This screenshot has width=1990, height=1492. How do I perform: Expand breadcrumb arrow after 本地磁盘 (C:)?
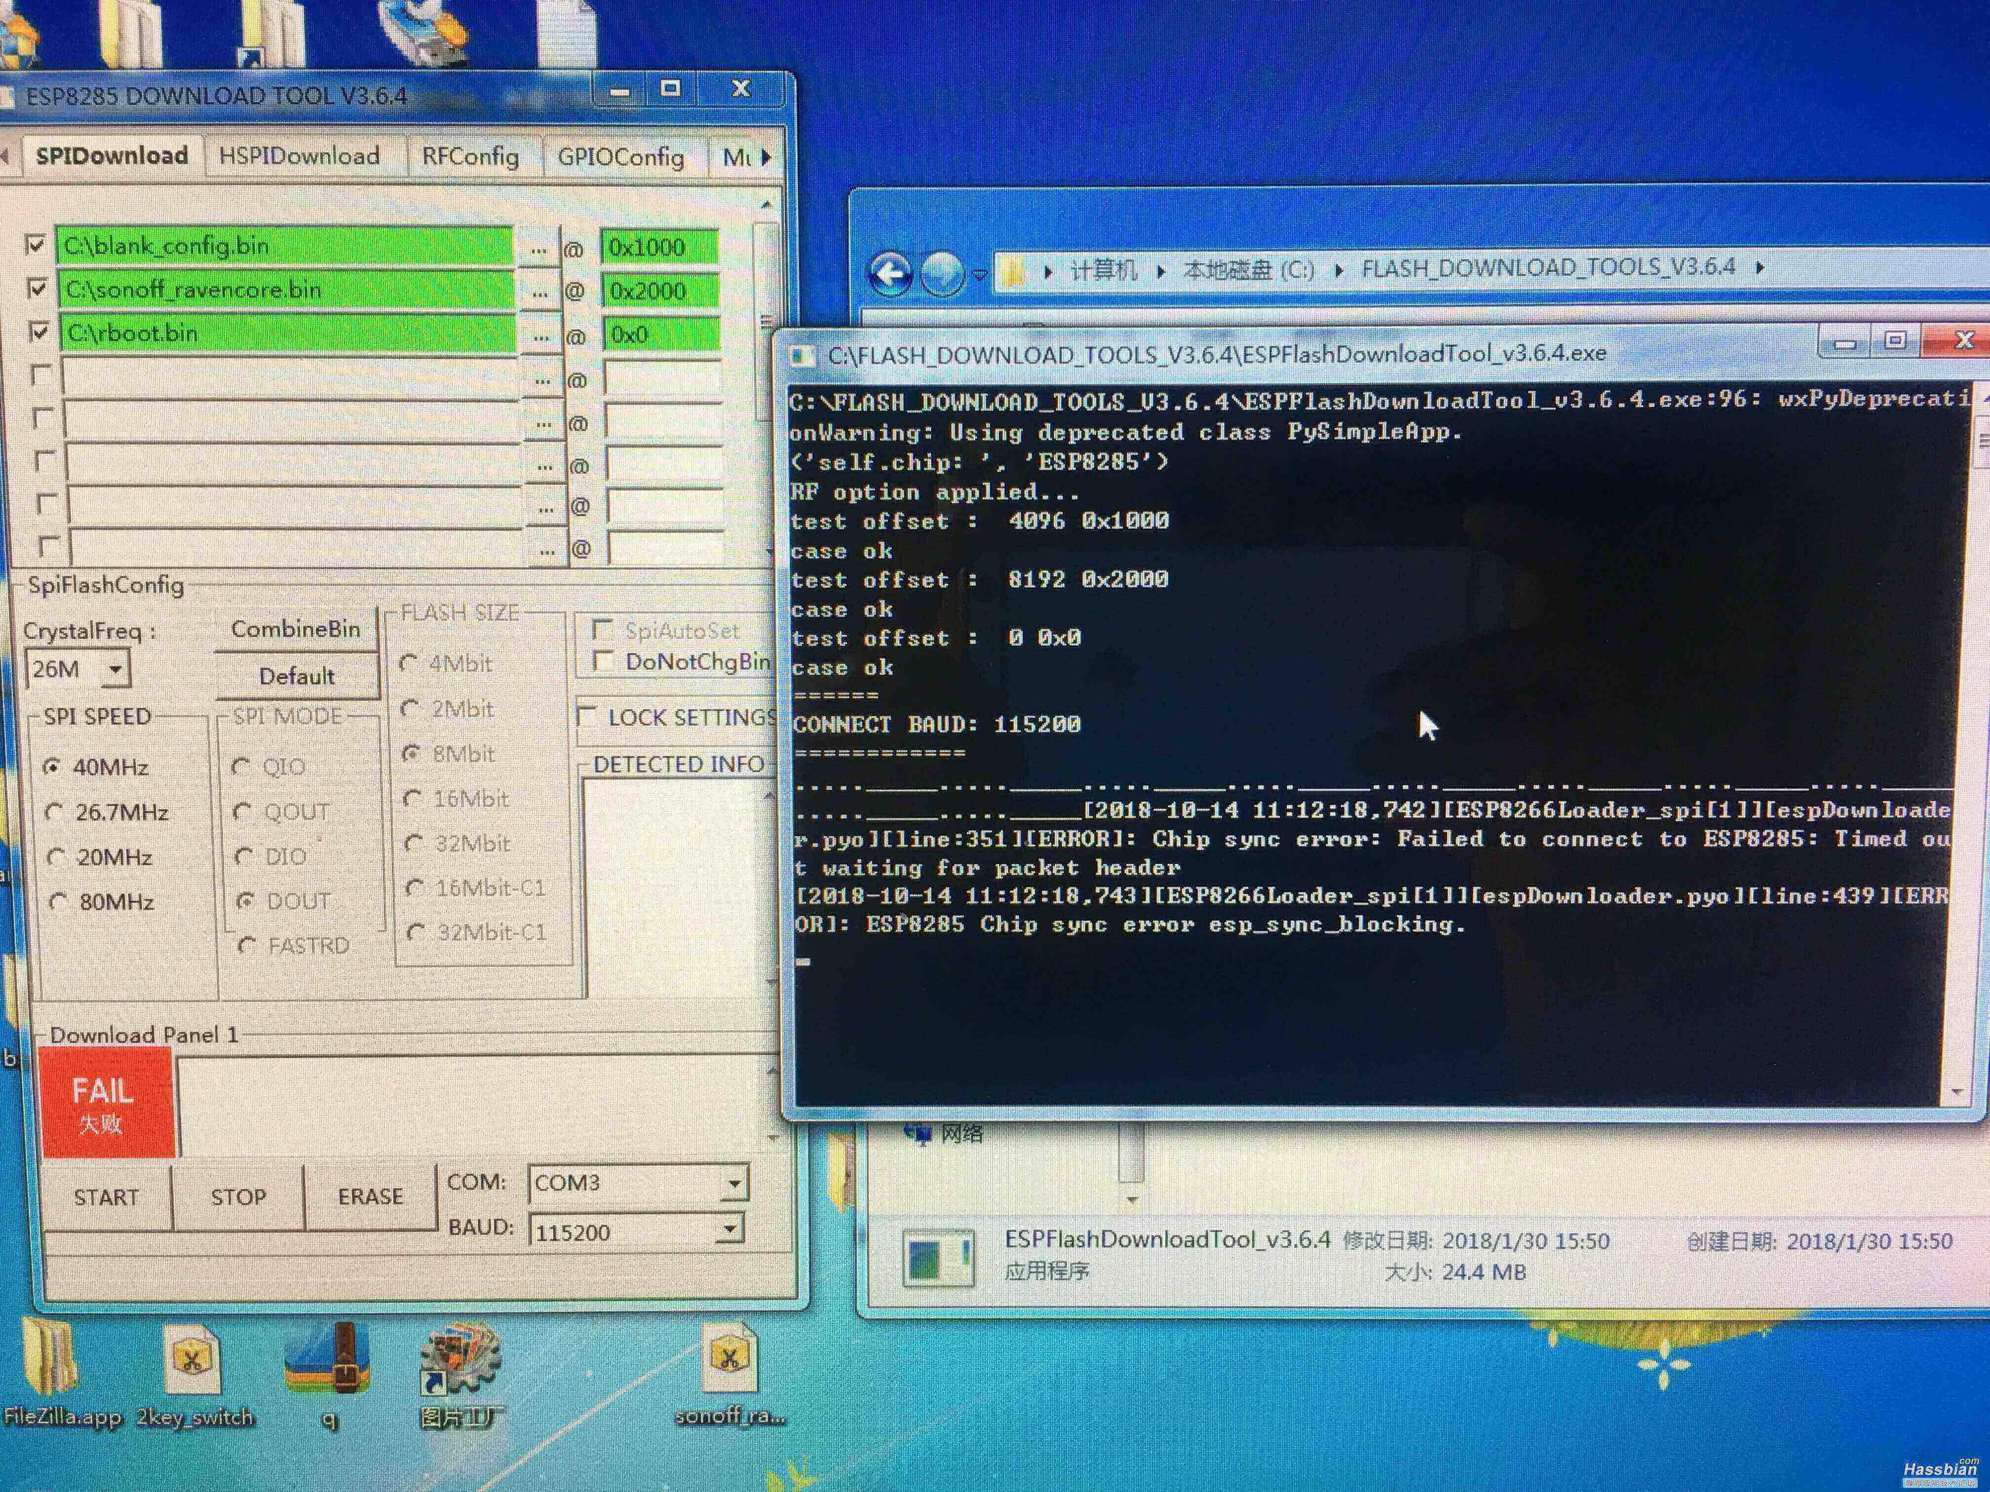[x=1339, y=270]
